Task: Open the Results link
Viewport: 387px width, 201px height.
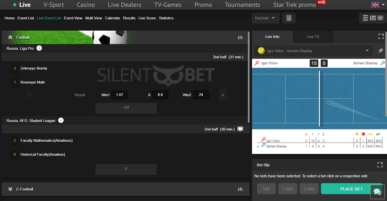Action: click(129, 18)
